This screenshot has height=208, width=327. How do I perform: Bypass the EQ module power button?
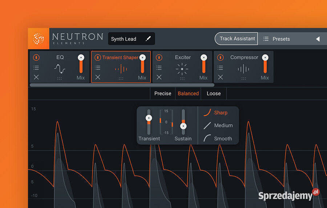[x=36, y=57]
